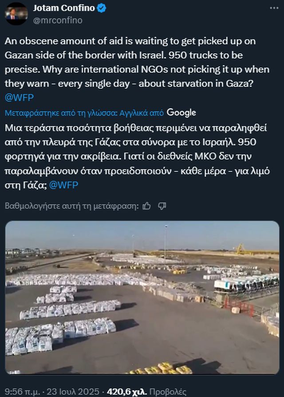Open the @mrconfino handle link
The image size is (284, 397).
click(x=57, y=20)
